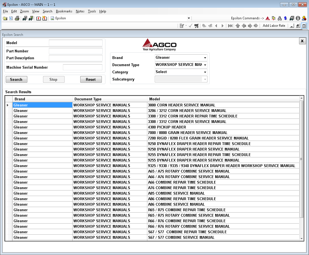Click the Stop button
Viewport: 309px width, 255px height.
54,80
